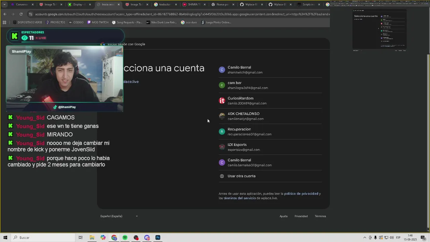Viewport: 430px width, 242px height.
Task: Select the cam ber account
Action: pos(270,85)
